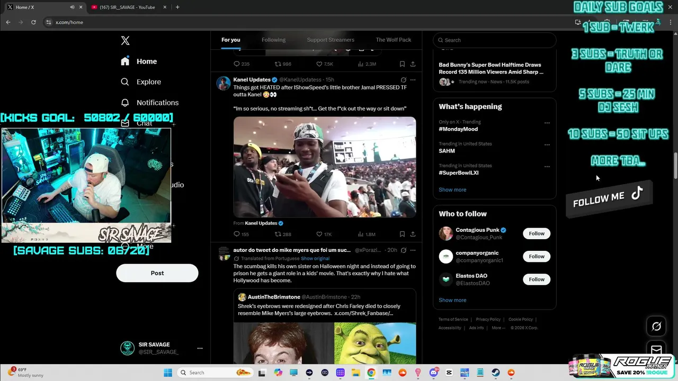Follow Elastos DAO
Viewport: 678px width, 381px height.
tap(537, 279)
